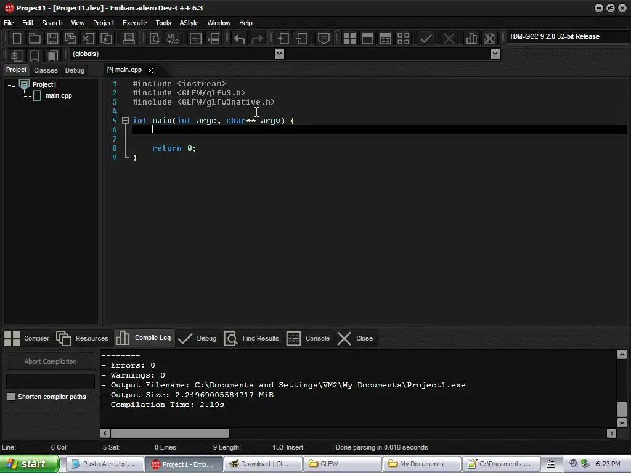The image size is (631, 473).
Task: Click the return 0; line in the editor
Action: click(x=174, y=148)
